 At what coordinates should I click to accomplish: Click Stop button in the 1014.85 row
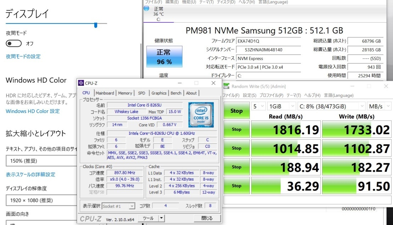point(236,148)
